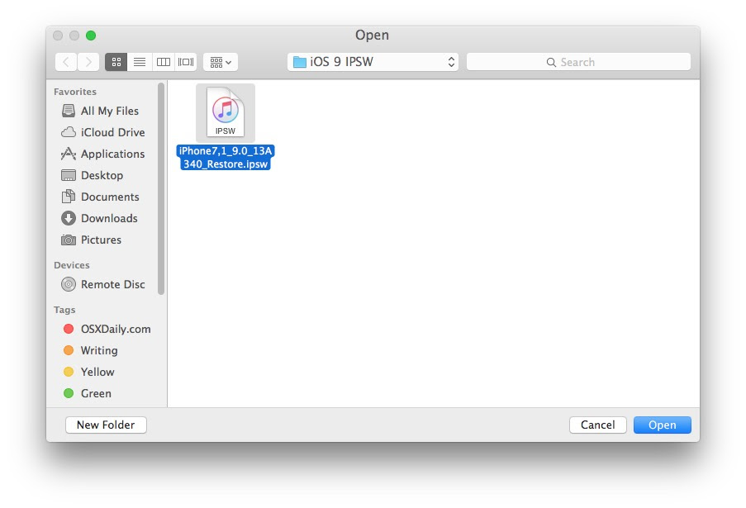This screenshot has height=508, width=746.
Task: Open the iOS 9 IPSW folder path popup
Action: (x=373, y=62)
